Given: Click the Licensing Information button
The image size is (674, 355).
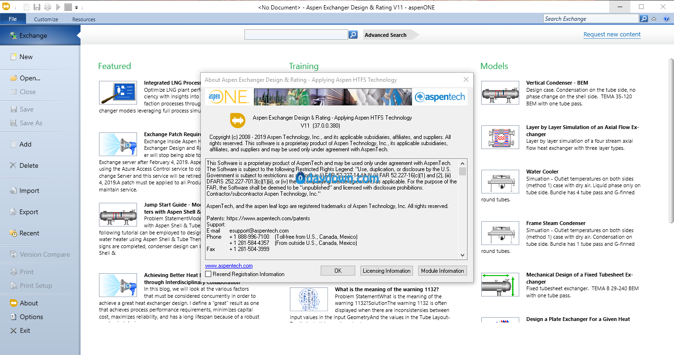Looking at the screenshot, I should [x=386, y=271].
